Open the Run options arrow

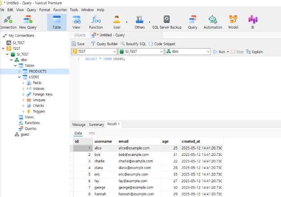[x=228, y=52]
